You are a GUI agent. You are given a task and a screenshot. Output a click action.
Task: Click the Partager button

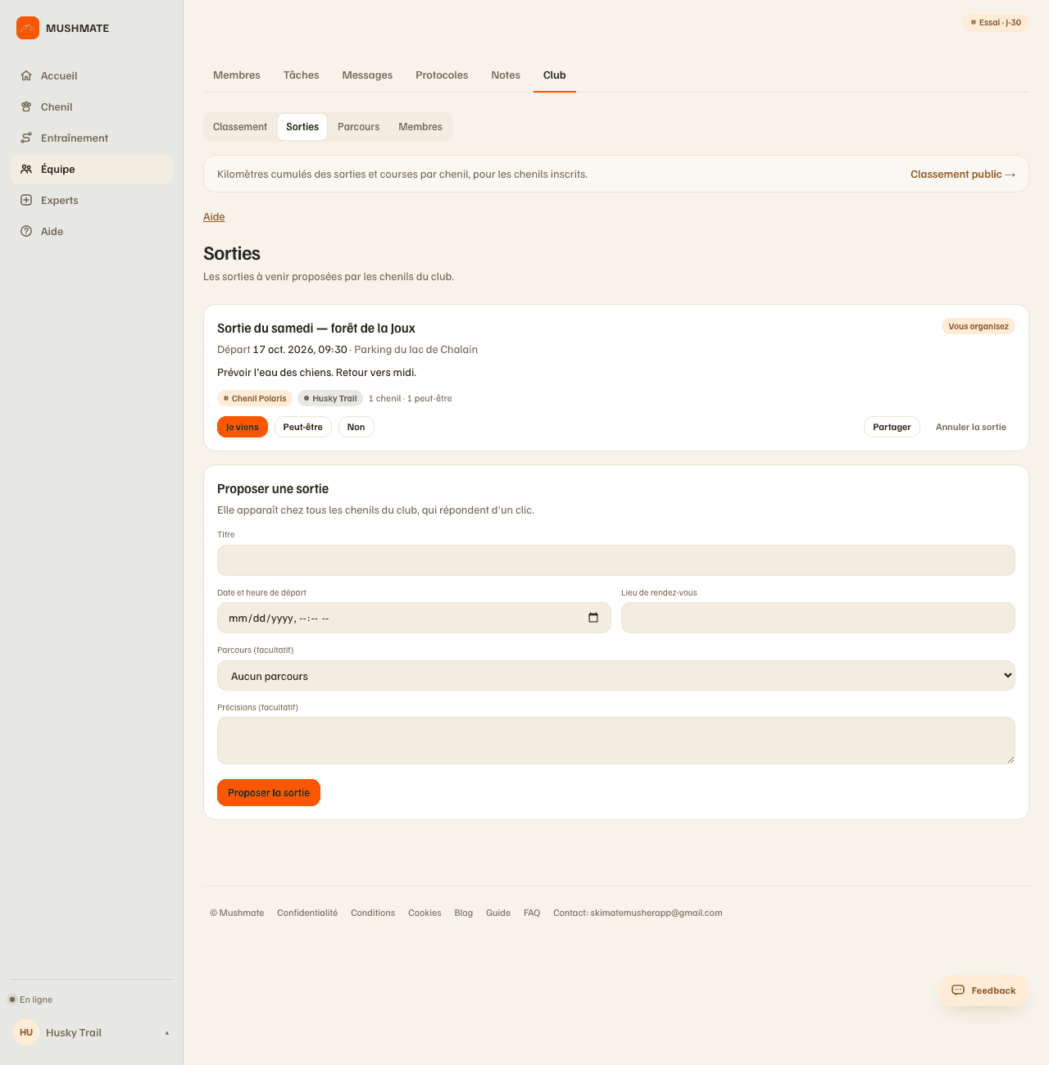coord(892,427)
